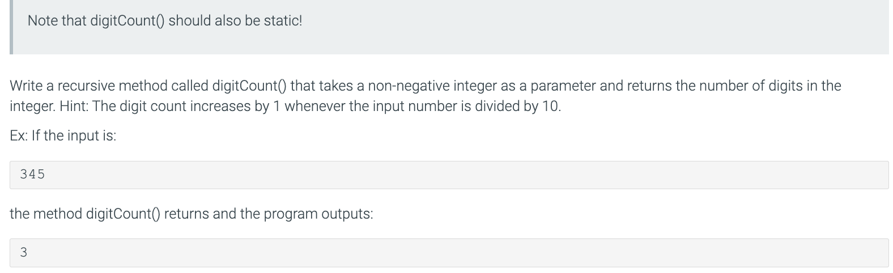Click the empty area of the 345 example box

[465, 174]
